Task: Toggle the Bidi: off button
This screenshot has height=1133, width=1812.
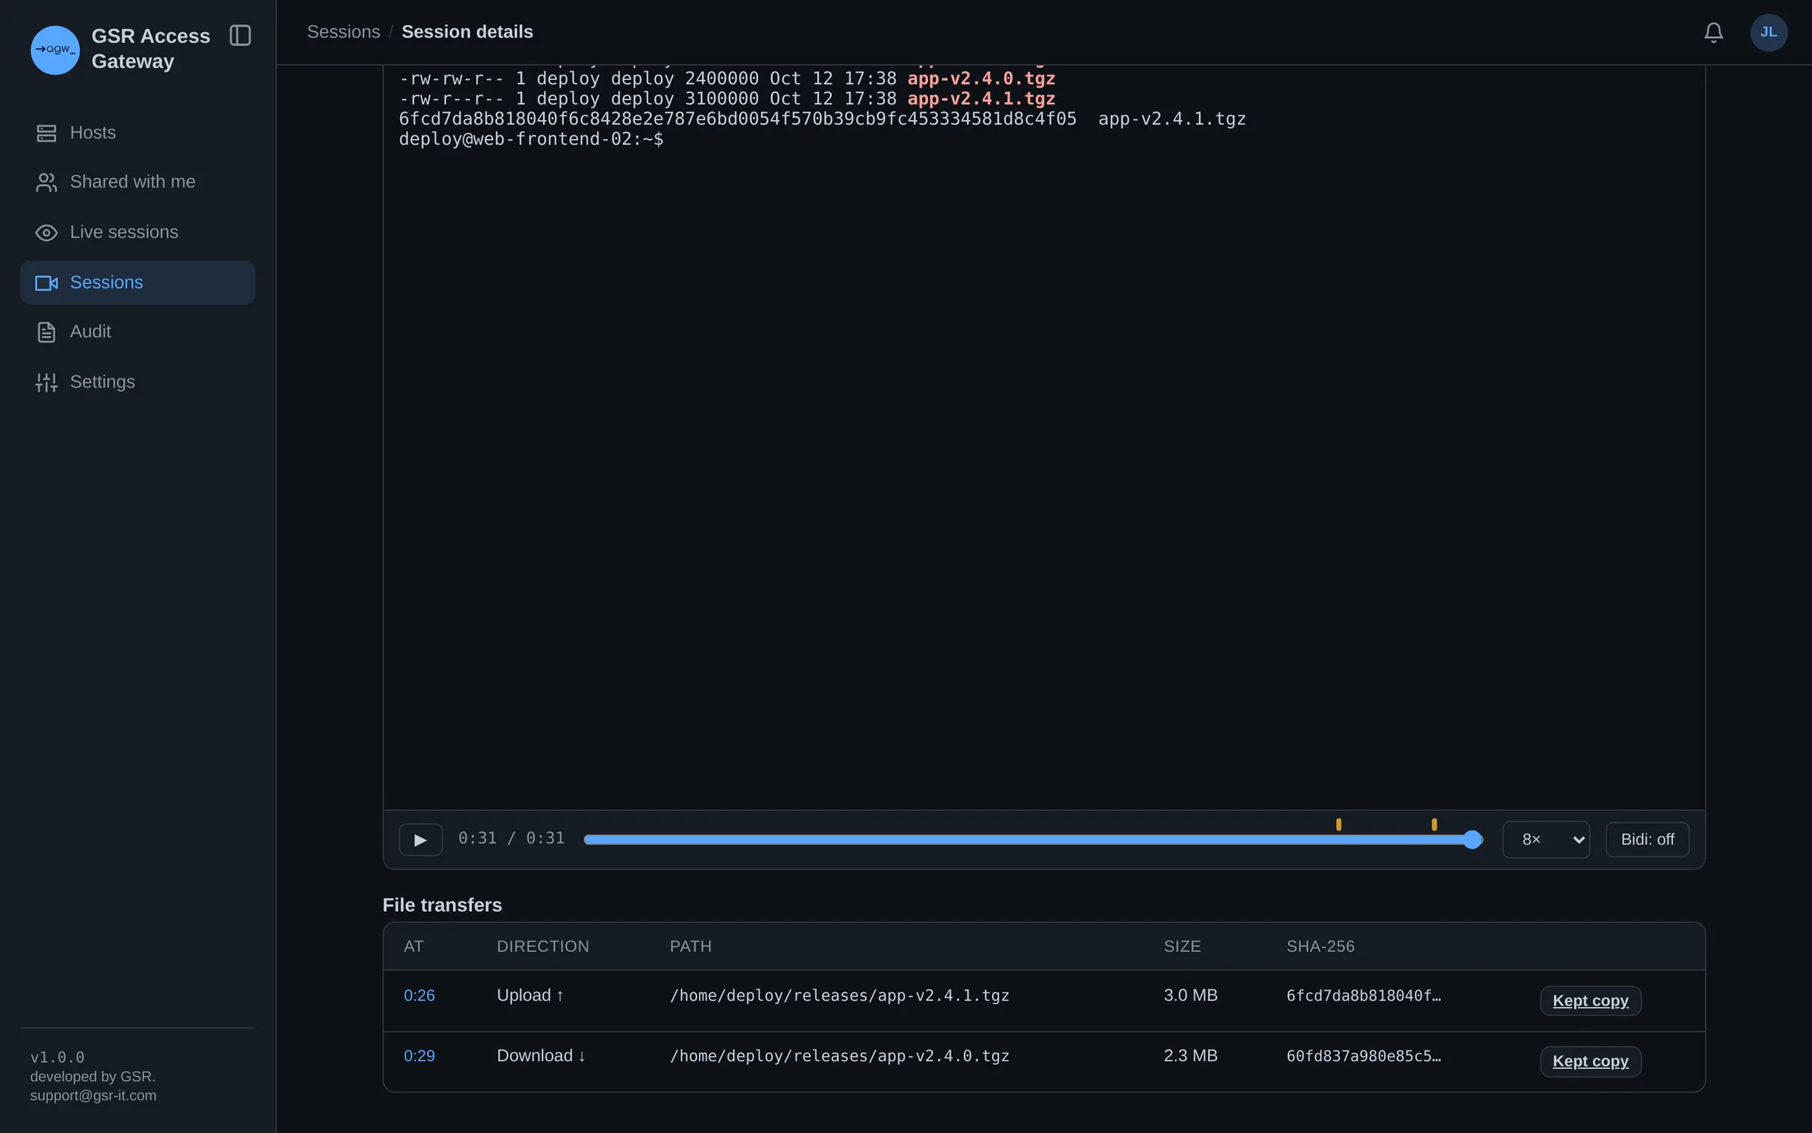Action: coord(1647,839)
